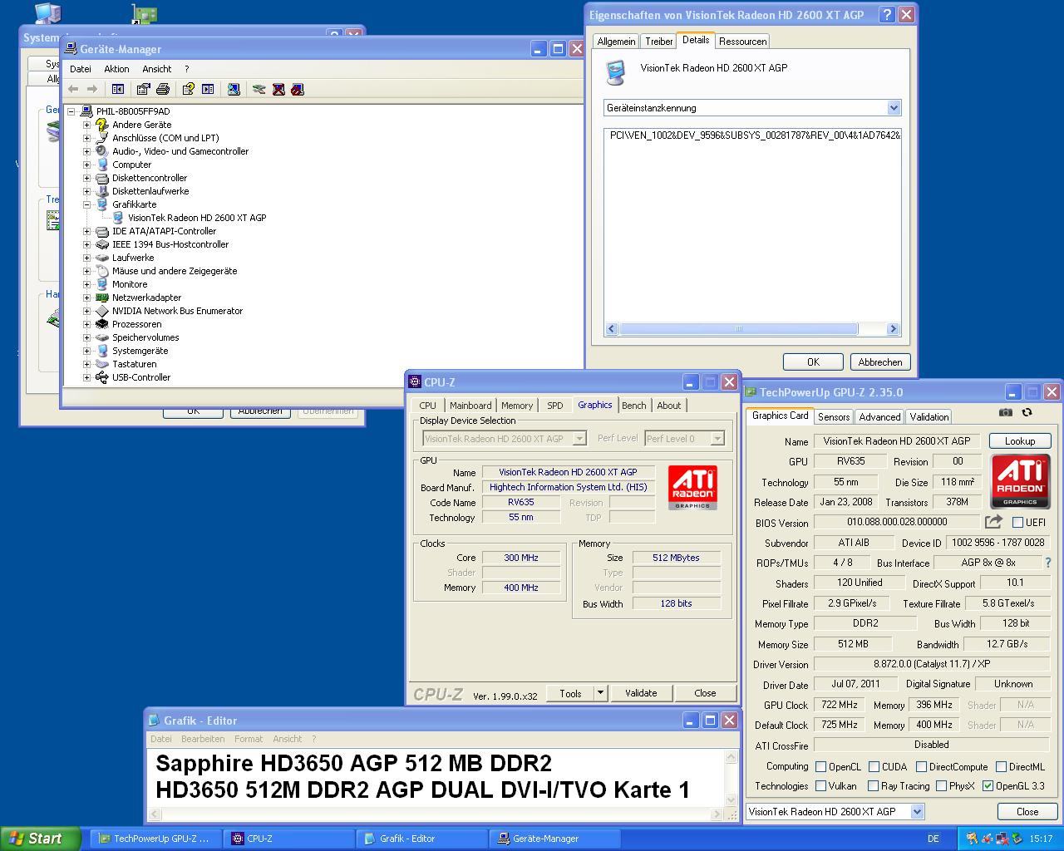
Task: Click the Close button in GPU-Z
Action: coord(1027,812)
